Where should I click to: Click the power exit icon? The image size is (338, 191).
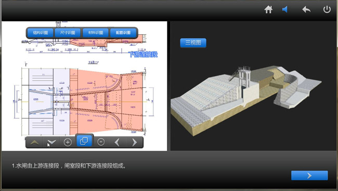click(x=327, y=9)
